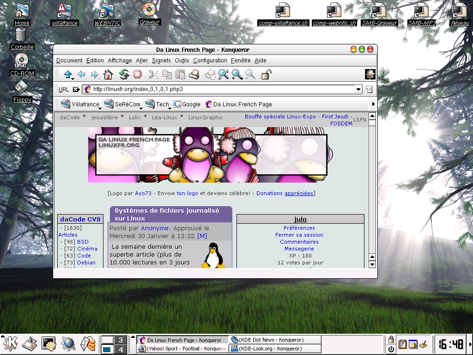Follow the Préférences link in julo box
The height and width of the screenshot is (355, 473).
click(x=299, y=228)
